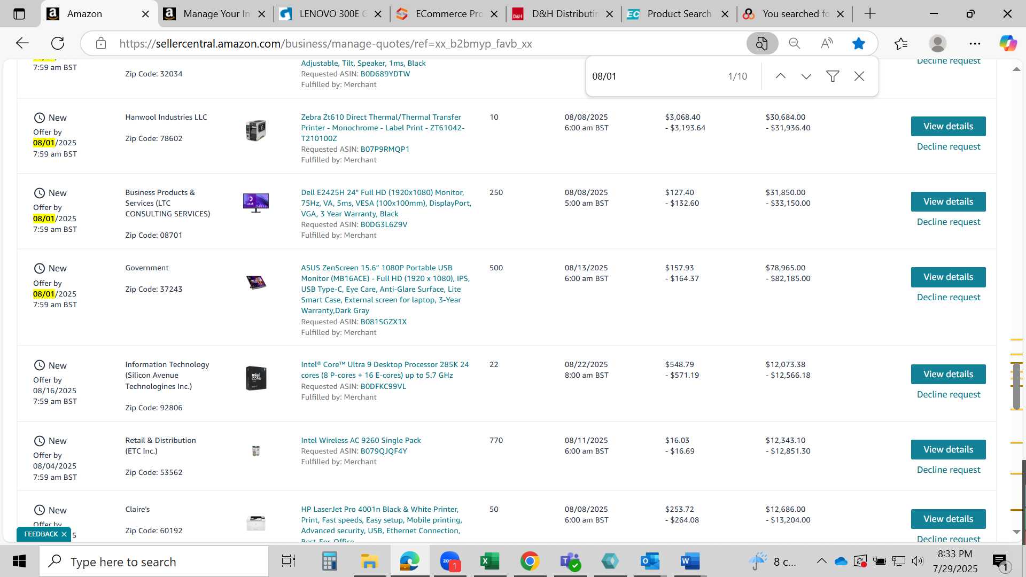Open Dell E2425H monitor product link
Screen dimensions: 1026x577
[386, 203]
